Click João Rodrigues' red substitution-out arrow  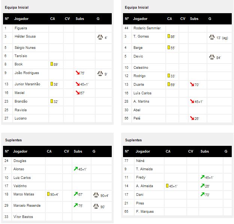pos(78,73)
